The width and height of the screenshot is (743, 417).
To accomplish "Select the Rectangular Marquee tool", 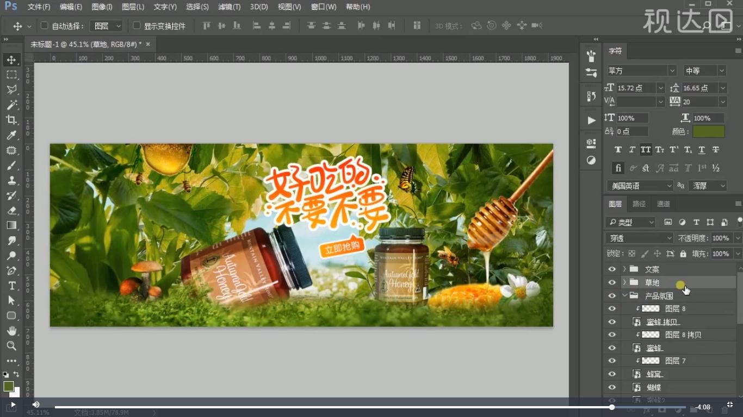I will 11,75.
